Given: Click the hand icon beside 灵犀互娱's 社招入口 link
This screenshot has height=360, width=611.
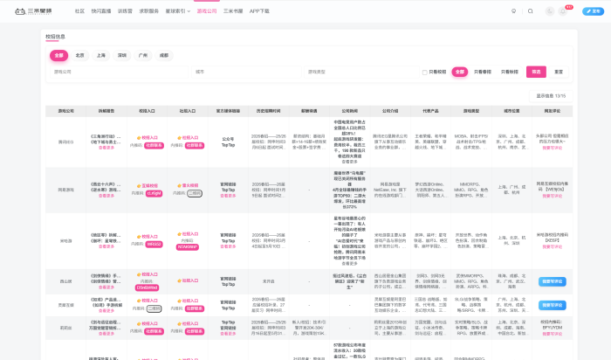Looking at the screenshot, I should coord(179,301).
